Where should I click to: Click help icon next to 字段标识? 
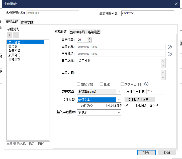pyautogui.click(x=170, y=54)
